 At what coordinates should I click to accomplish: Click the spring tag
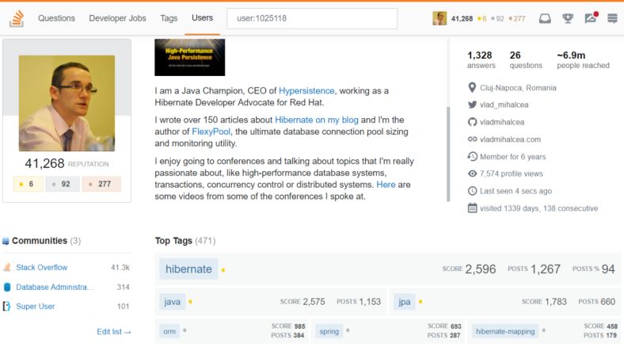329,331
